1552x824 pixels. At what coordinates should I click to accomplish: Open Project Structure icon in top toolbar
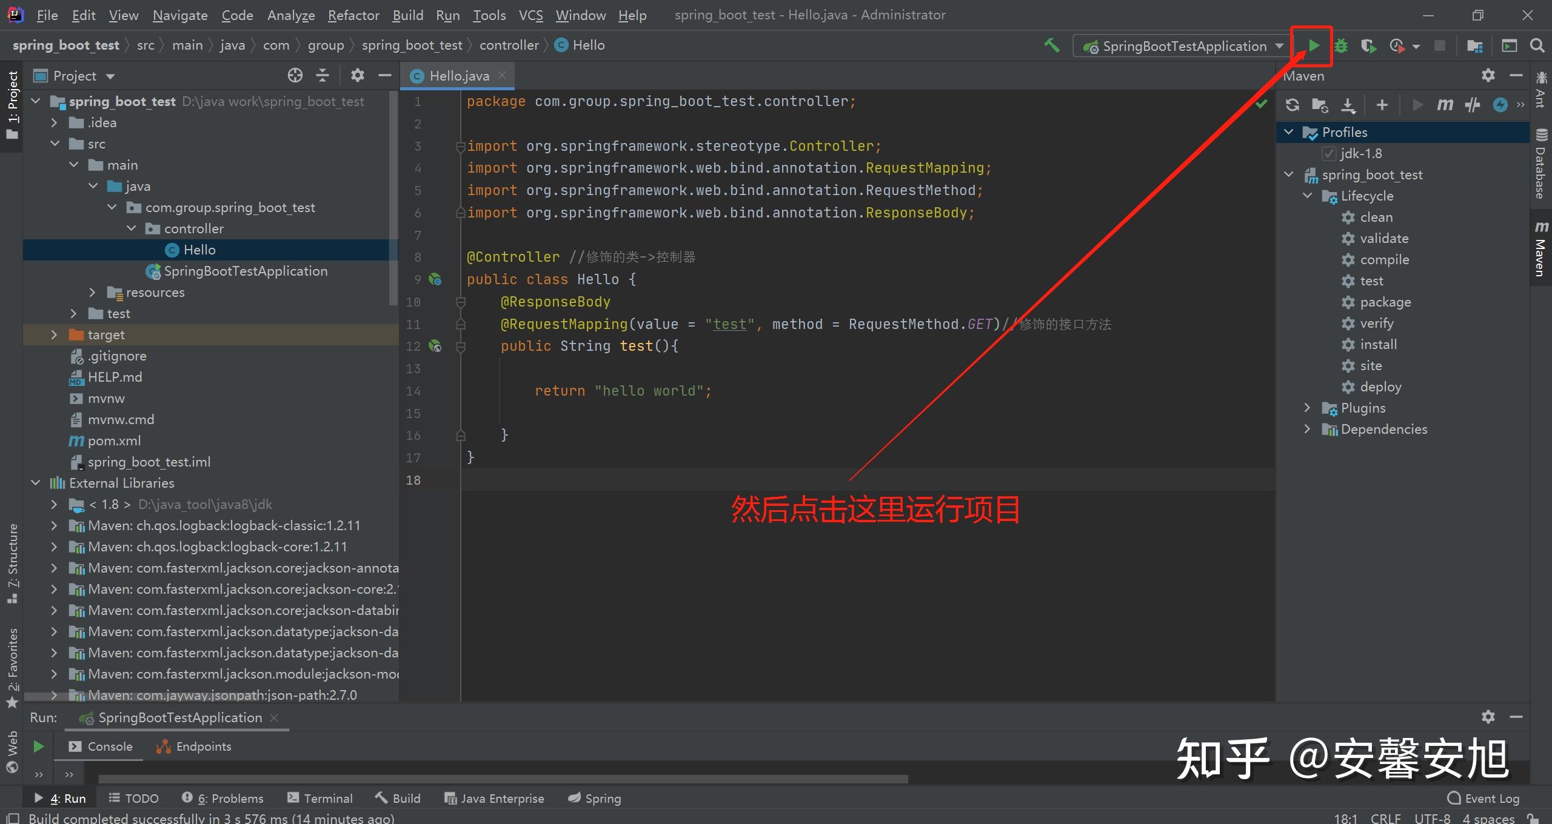click(1474, 45)
